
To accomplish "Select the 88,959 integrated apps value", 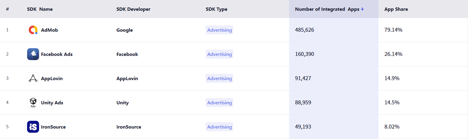I will (x=303, y=103).
